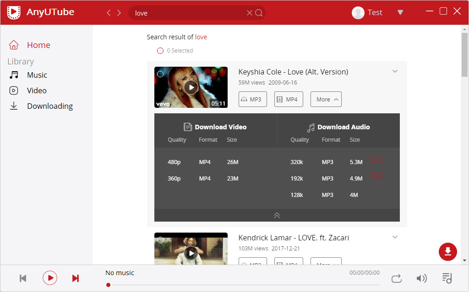
Task: Click the Kendrick Lamar - LOVE. title
Action: [x=294, y=238]
